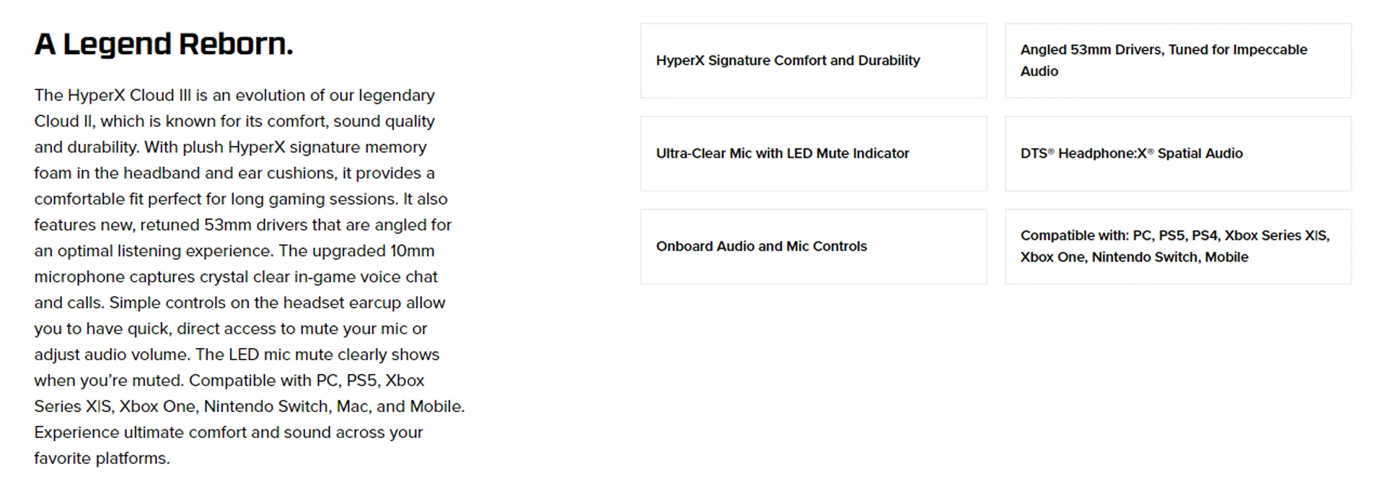Click "Xbox One, Nintendo Switch, Mobile" line in compatibility card
Image resolution: width=1385 pixels, height=495 pixels.
coord(1134,257)
